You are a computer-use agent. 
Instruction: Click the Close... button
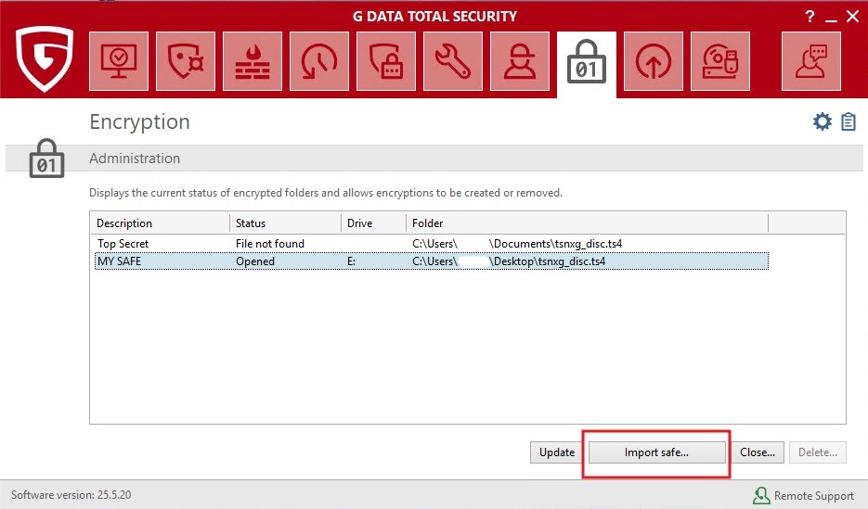point(758,452)
